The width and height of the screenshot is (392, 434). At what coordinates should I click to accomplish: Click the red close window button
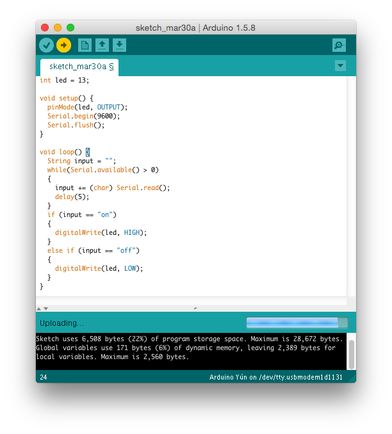(x=45, y=28)
